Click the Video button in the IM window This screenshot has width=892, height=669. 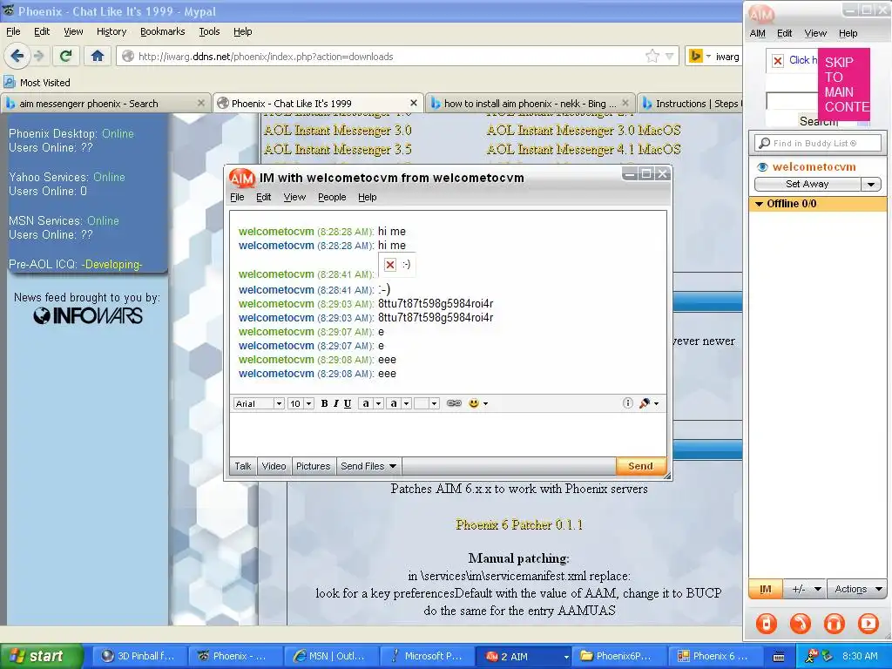pyautogui.click(x=274, y=466)
